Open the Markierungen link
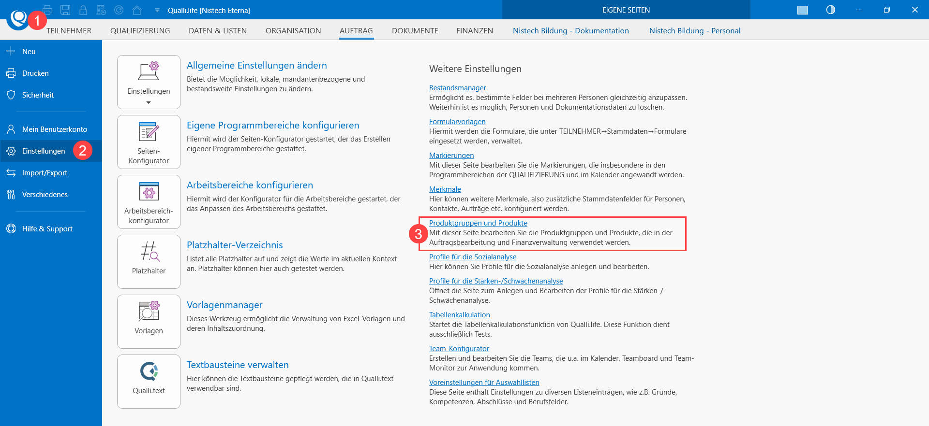Viewport: 929px width, 426px height. (x=451, y=155)
